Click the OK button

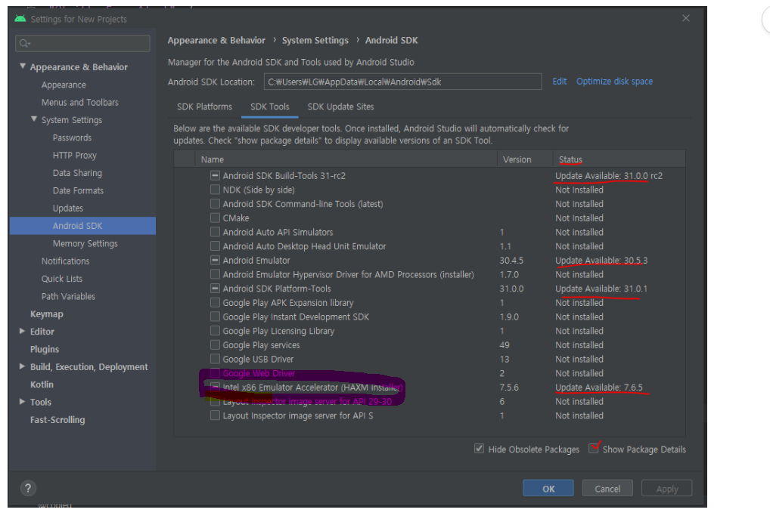click(548, 489)
